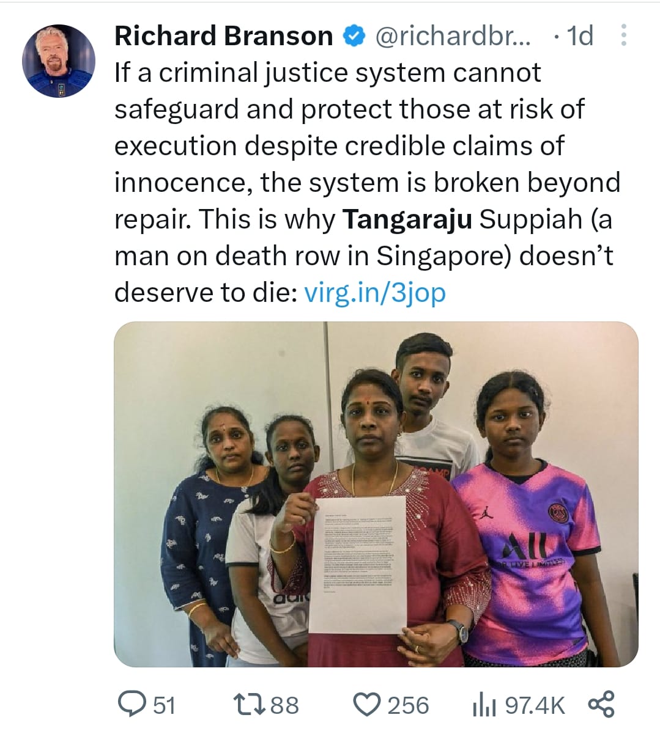The height and width of the screenshot is (734, 660).
Task: Click the tweet body text
Action: coord(367,182)
